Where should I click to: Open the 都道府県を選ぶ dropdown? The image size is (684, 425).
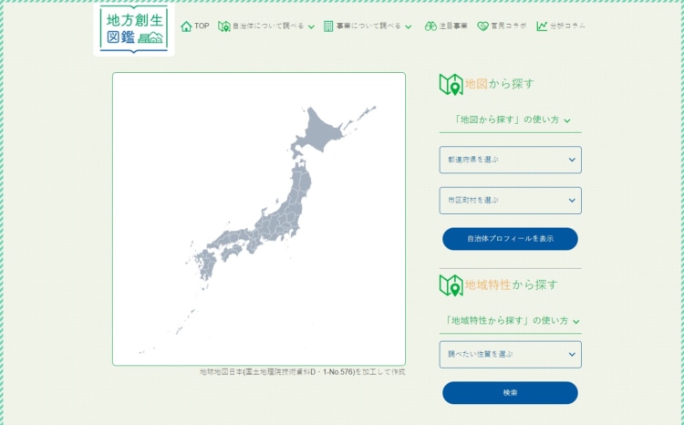pyautogui.click(x=511, y=160)
